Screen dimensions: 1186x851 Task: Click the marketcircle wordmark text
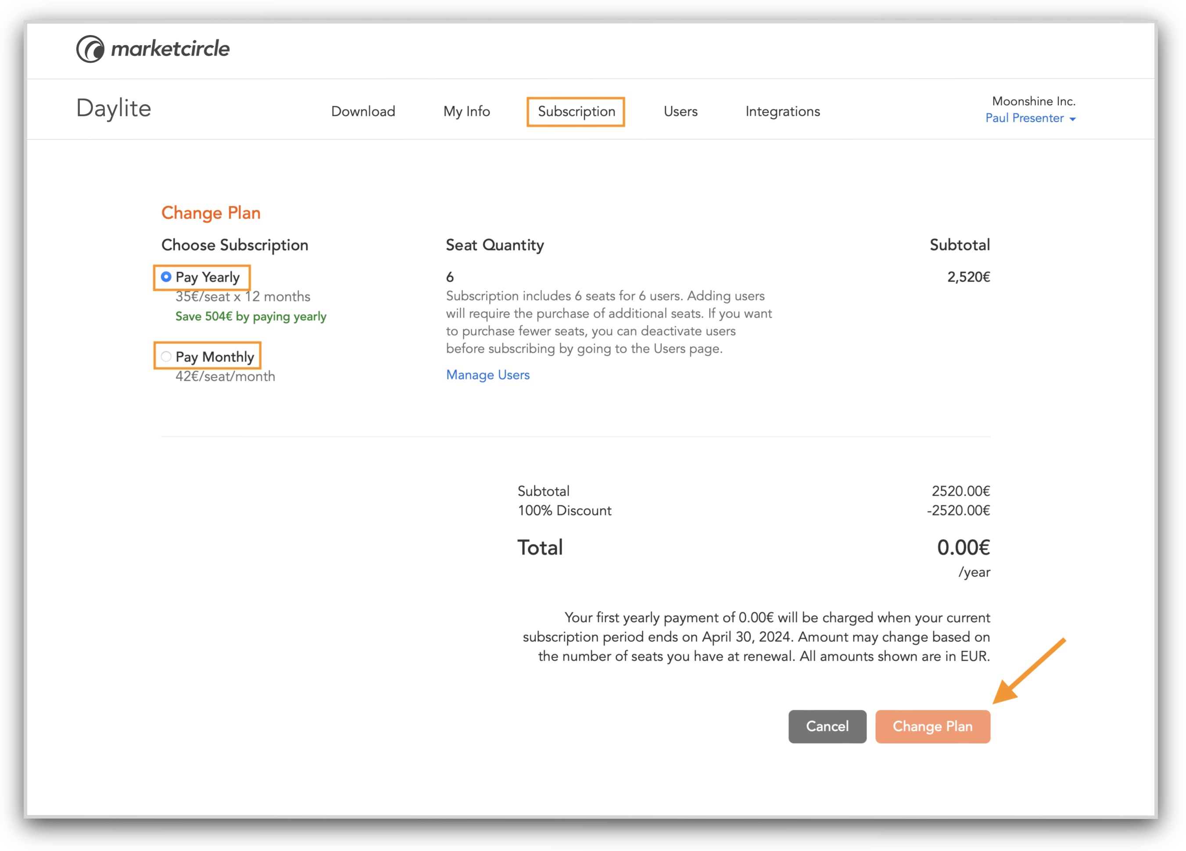171,49
